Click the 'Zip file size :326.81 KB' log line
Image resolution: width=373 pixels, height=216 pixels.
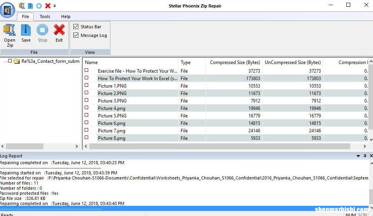23,198
